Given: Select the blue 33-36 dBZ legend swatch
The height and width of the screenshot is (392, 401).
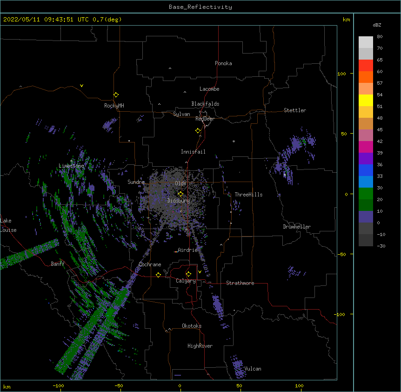Looking at the screenshot, I should [x=366, y=170].
